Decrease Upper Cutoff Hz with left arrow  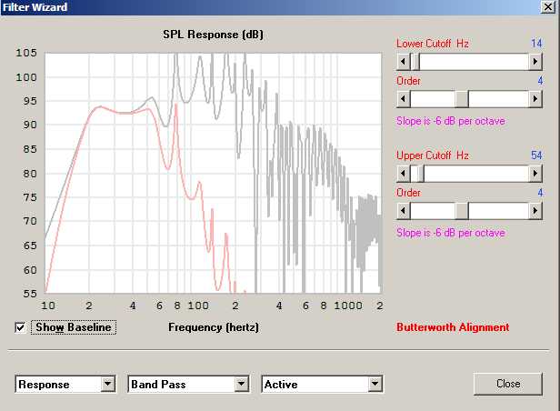click(x=404, y=174)
